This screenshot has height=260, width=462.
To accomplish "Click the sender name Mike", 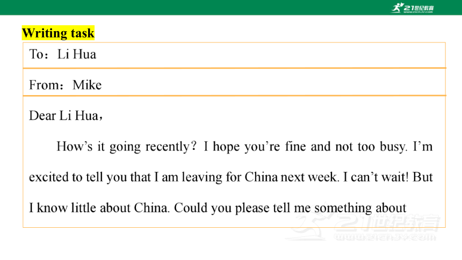I will 87,85.
